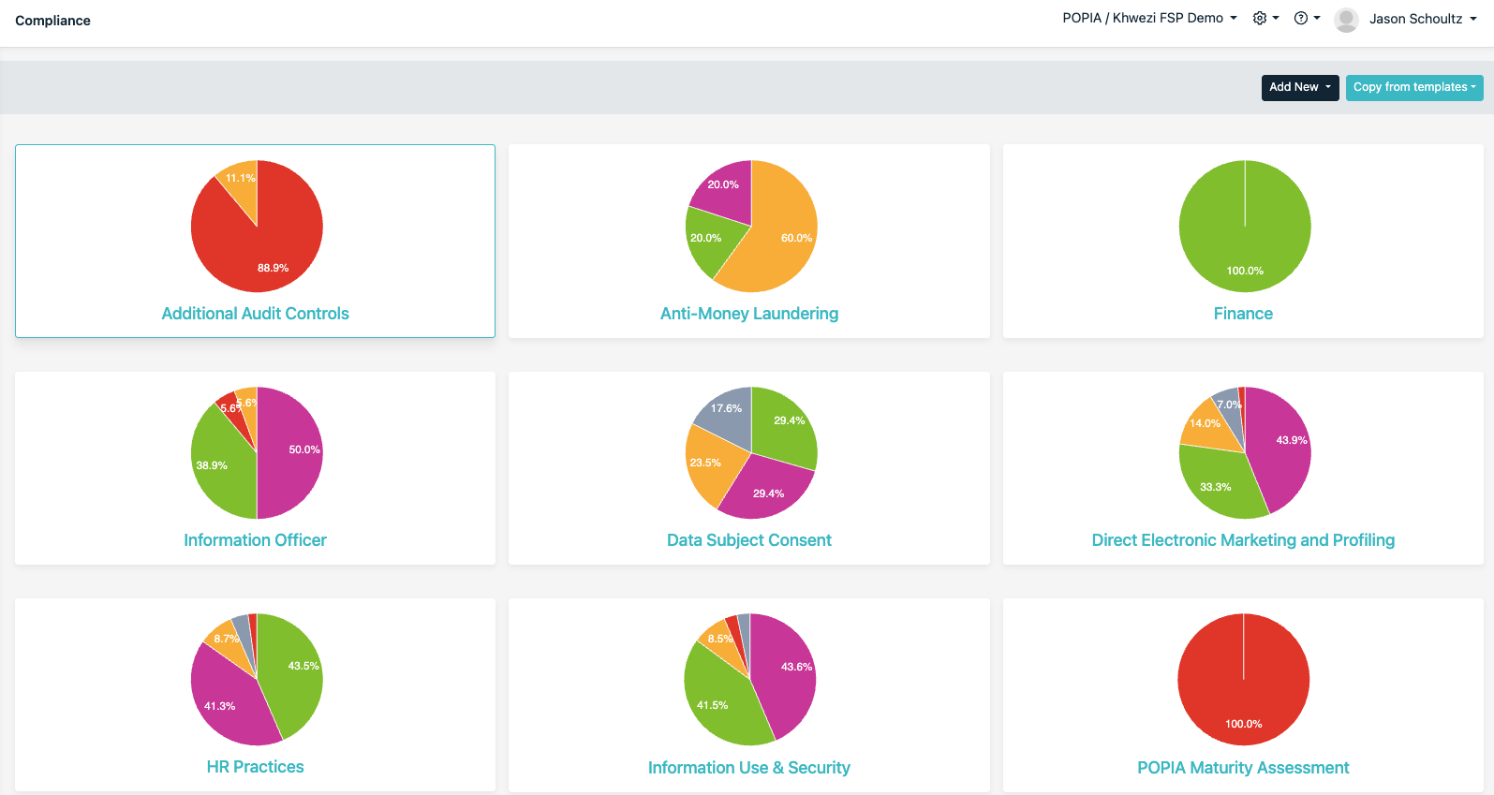Open the POPIA / Khwezi FSP Demo dropdown

pyautogui.click(x=1149, y=19)
